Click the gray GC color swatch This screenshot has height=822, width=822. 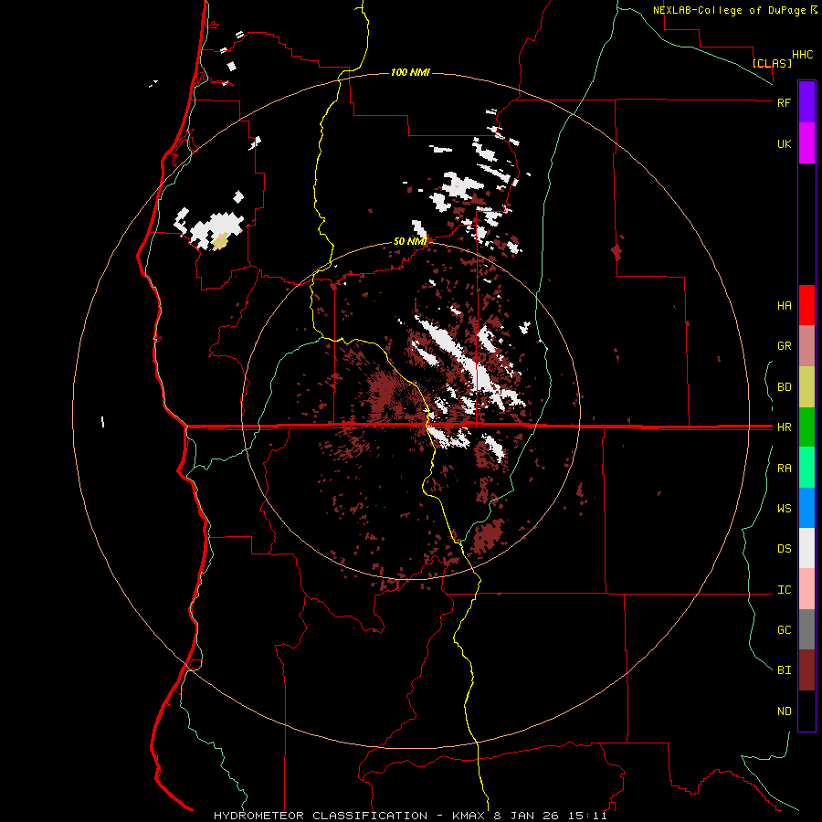(806, 629)
